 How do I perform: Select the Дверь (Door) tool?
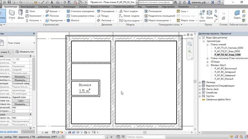click(21, 15)
